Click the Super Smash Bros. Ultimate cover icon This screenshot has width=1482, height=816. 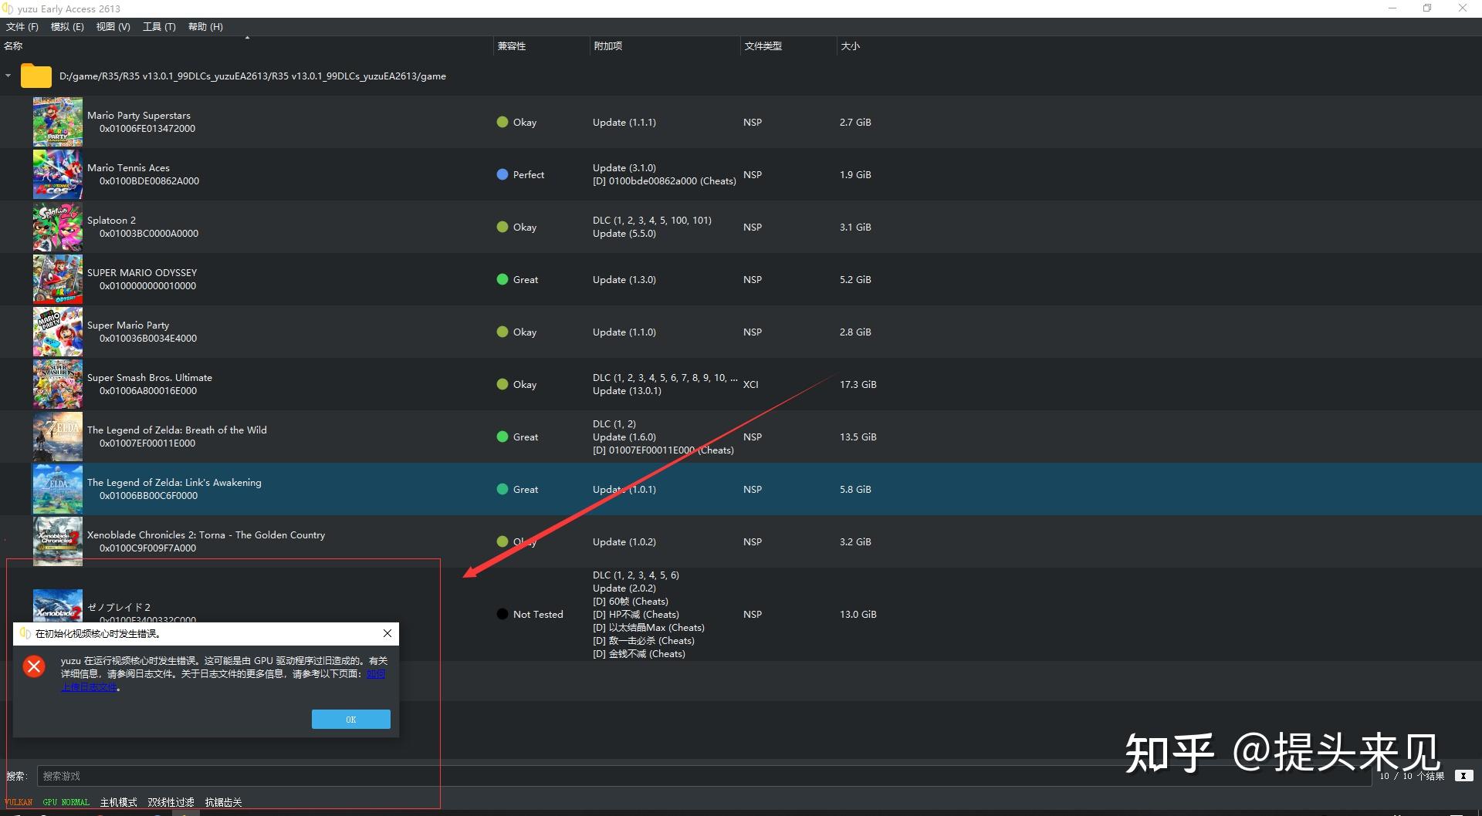(58, 384)
